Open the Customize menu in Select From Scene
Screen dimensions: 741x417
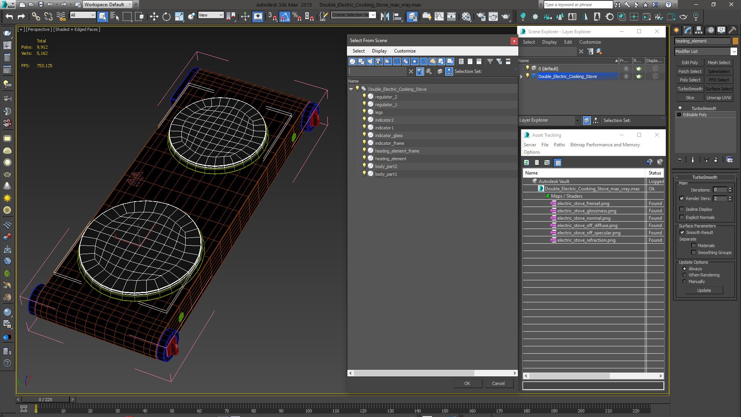point(404,51)
